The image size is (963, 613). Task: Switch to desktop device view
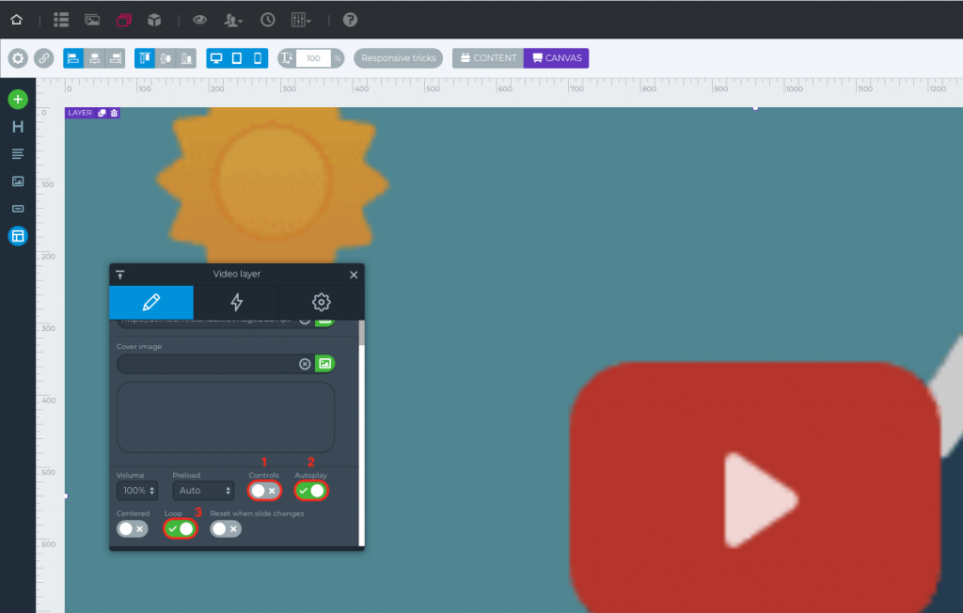pyautogui.click(x=216, y=58)
